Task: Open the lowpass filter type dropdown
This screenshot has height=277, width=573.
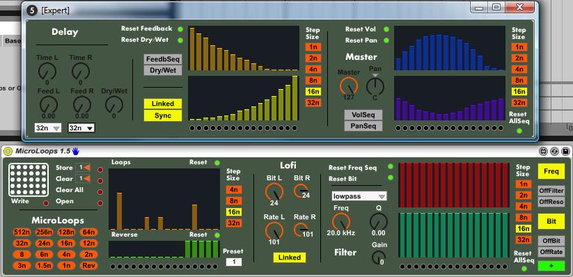Action: 359,196
